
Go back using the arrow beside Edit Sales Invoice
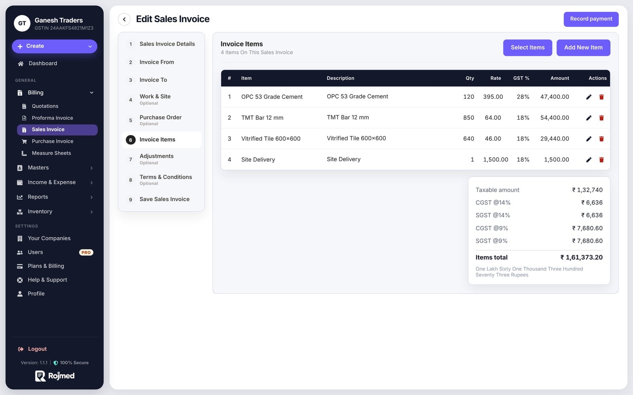coord(124,19)
